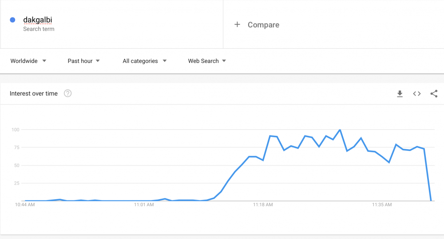Expand the Worldwide region dropdown
Viewport: 444px width, 239px height.
coord(28,61)
